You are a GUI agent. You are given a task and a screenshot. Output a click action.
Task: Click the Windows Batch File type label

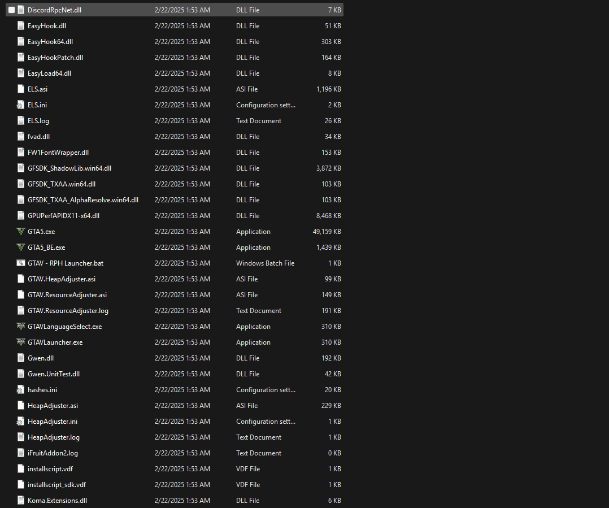[x=266, y=263]
